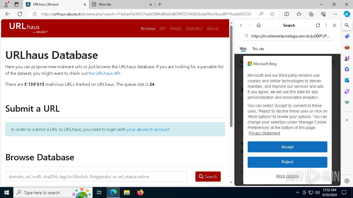Reject Bing cookies

(x=287, y=162)
